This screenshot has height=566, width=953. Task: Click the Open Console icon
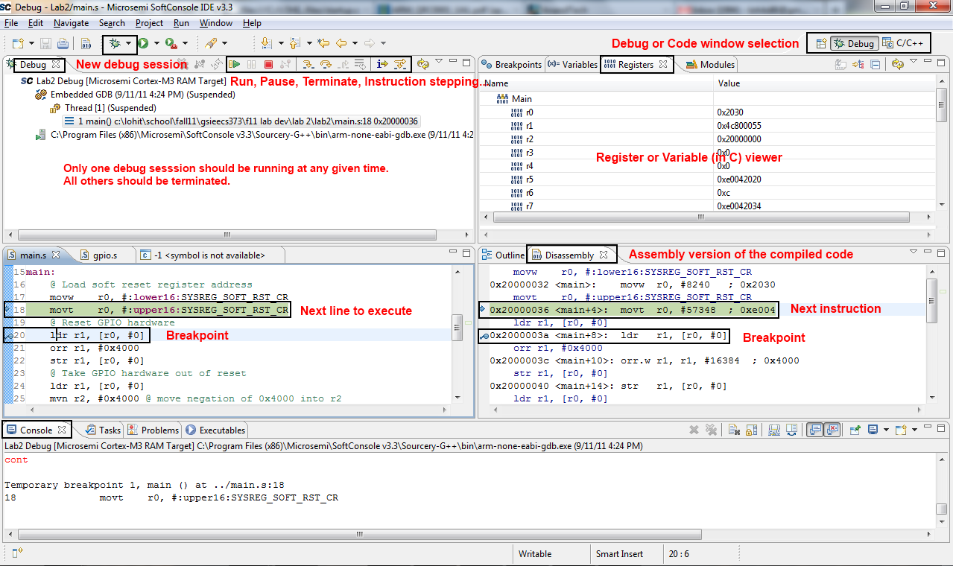tap(901, 430)
